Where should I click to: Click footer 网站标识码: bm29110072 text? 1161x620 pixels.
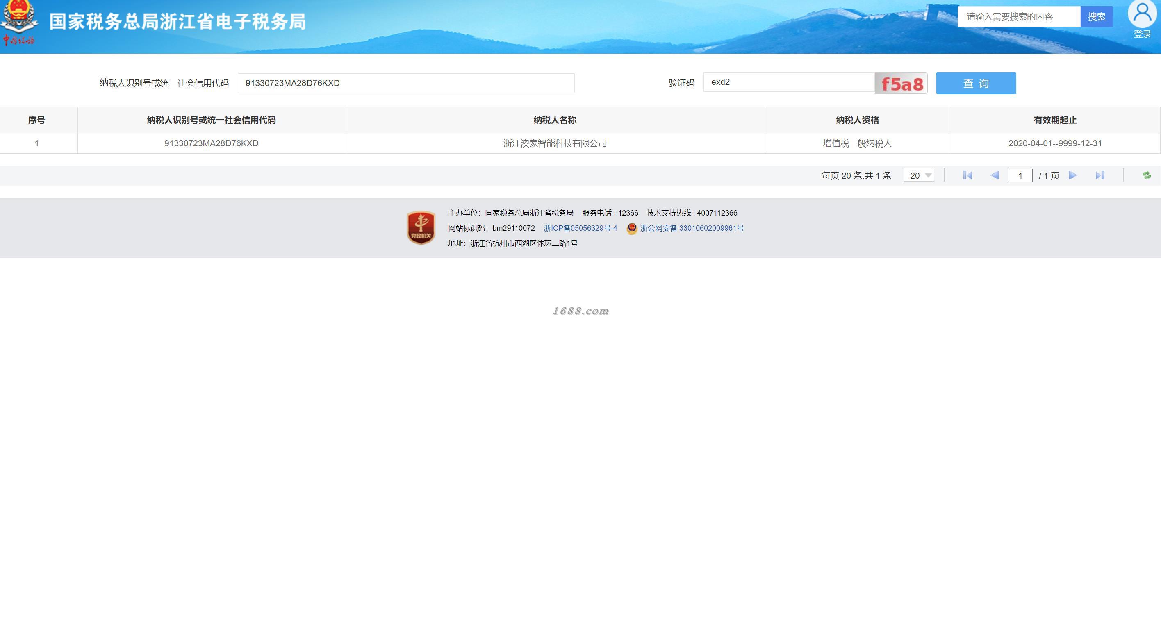(x=491, y=228)
